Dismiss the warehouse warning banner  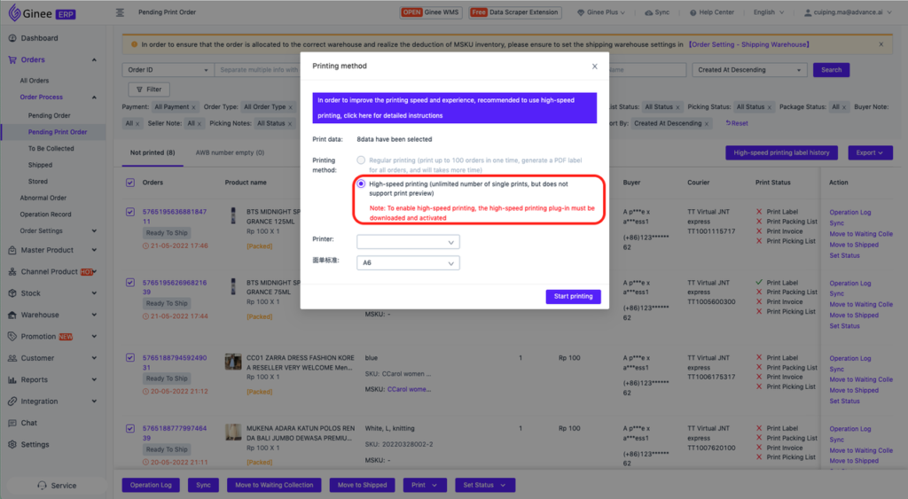(x=881, y=44)
